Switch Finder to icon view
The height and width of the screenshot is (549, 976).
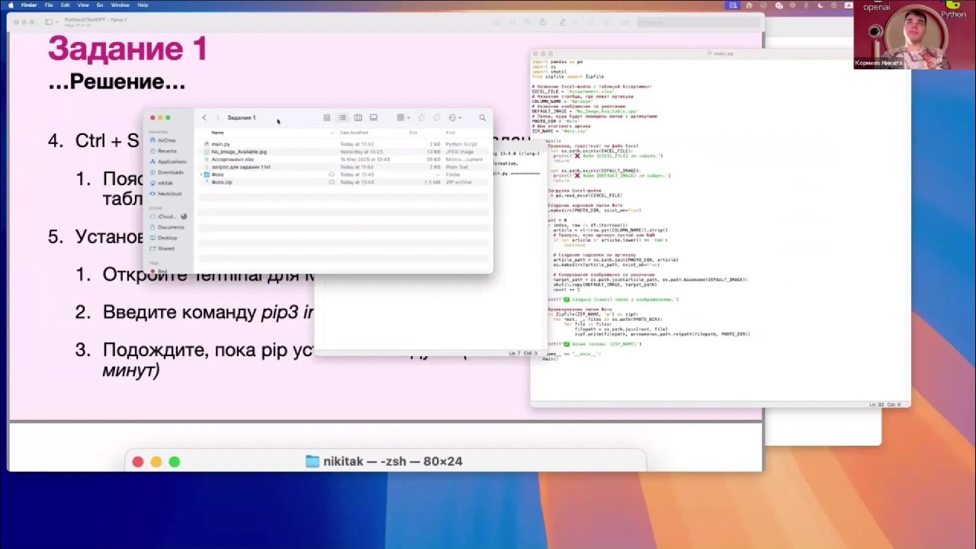[x=326, y=117]
